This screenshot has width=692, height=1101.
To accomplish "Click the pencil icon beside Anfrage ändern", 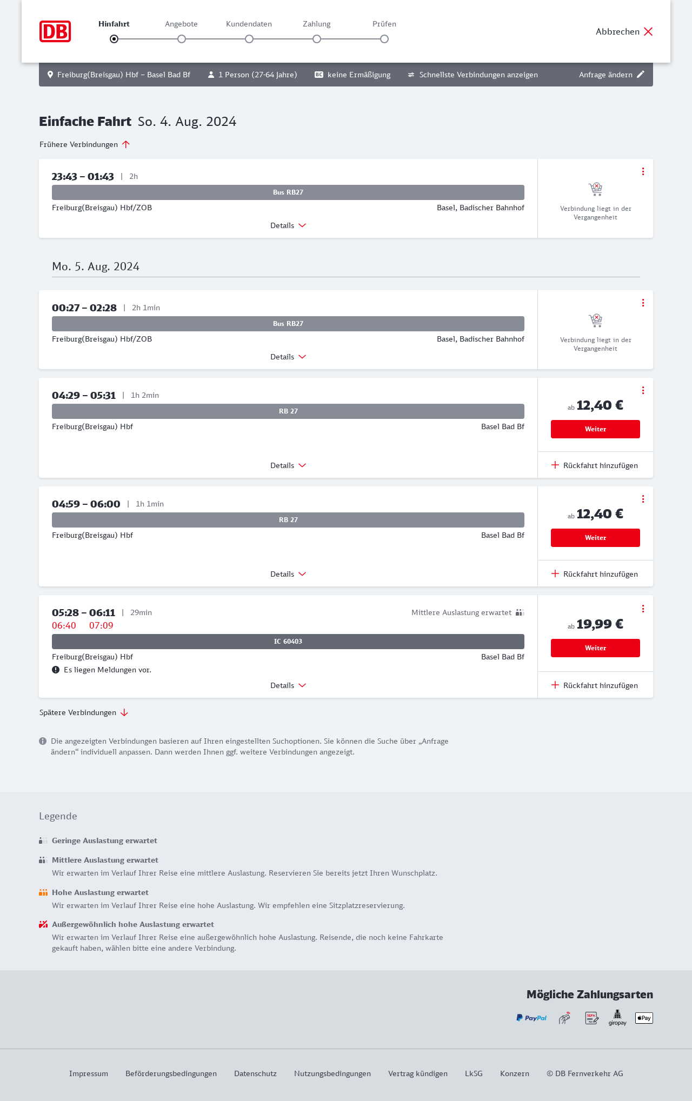I will click(x=641, y=75).
